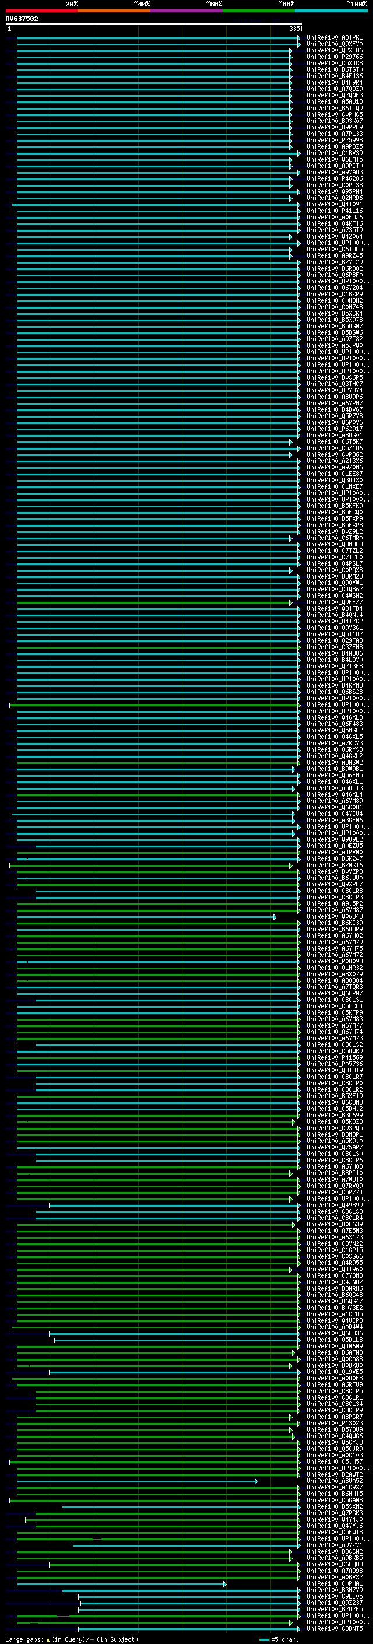The width and height of the screenshot is (373, 1644).
Task: Open hit UniRef100_Q7RGK3
Action: [335, 1513]
